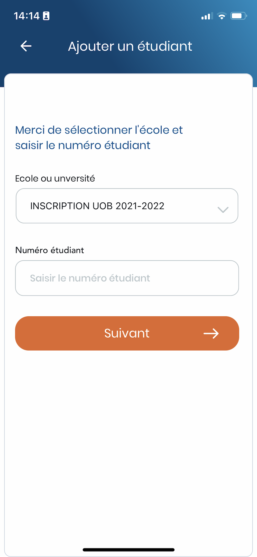Tap the back arrow in header
This screenshot has width=257, height=557.
click(26, 46)
